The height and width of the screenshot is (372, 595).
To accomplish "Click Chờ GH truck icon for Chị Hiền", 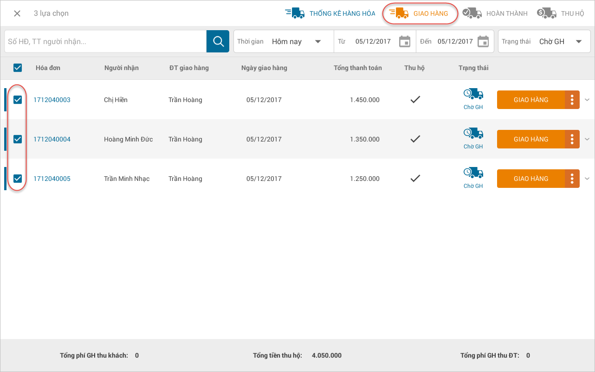I will tap(473, 95).
